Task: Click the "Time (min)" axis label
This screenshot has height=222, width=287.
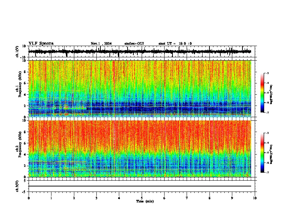Action: click(145, 201)
